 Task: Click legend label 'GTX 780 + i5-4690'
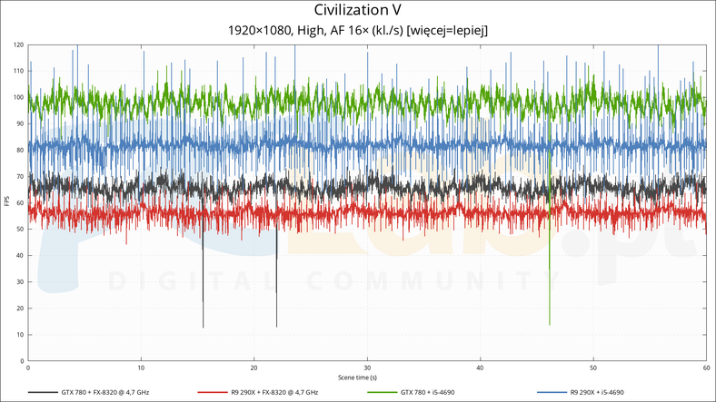coord(427,392)
